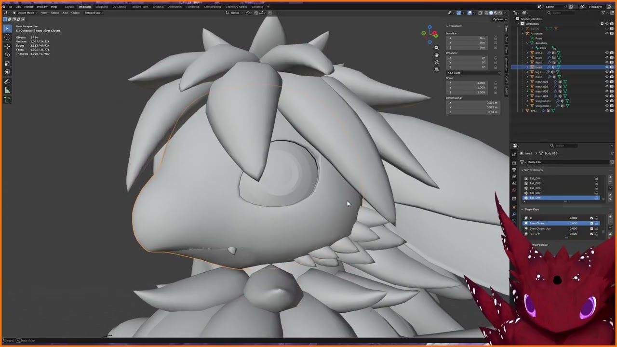The image size is (617, 347).
Task: Expand the head object in outliner
Action: point(527,67)
